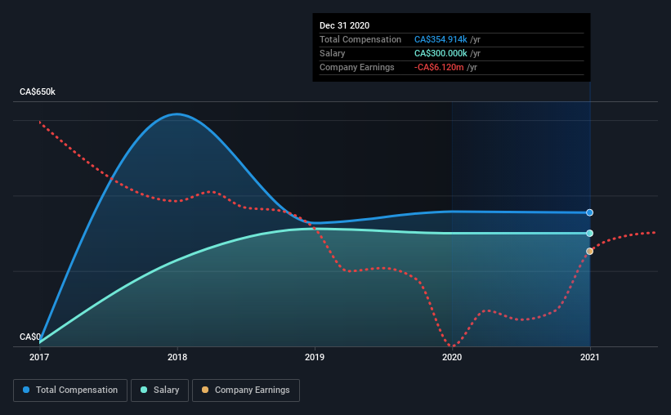The height and width of the screenshot is (415, 671).
Task: Select the 2019 x-axis label
Action: pos(315,357)
